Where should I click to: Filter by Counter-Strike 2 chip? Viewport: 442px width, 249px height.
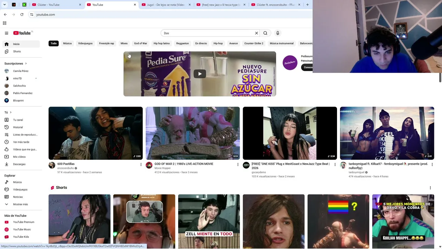pyautogui.click(x=254, y=44)
